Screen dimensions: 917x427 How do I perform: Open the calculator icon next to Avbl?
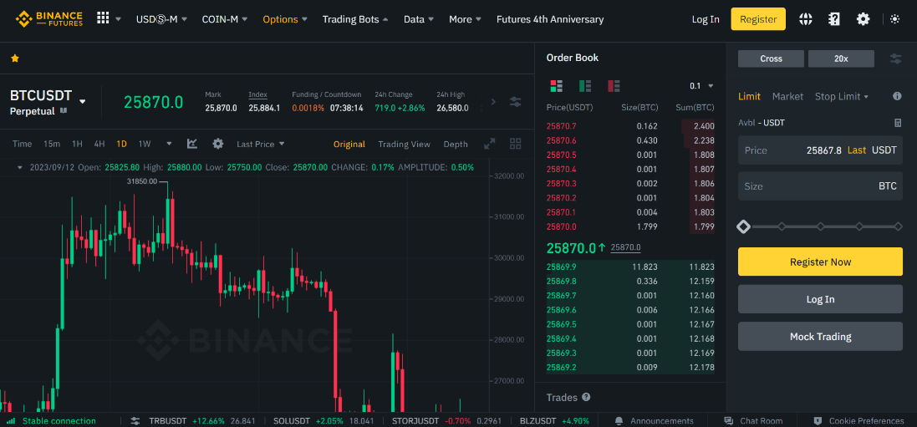point(898,123)
